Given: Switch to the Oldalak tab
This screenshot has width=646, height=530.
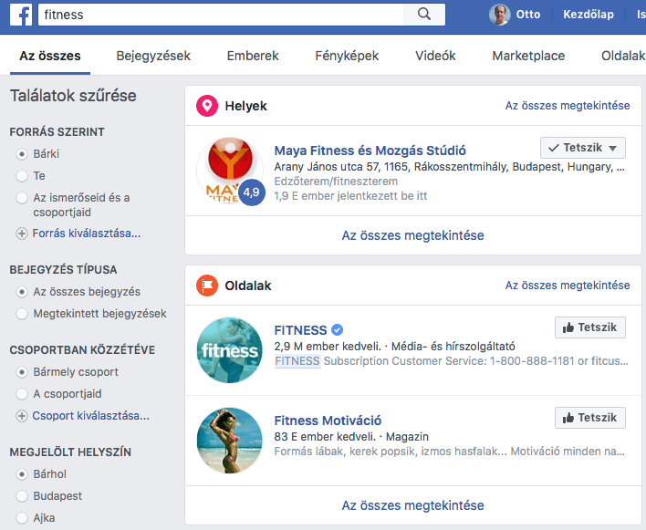Looking at the screenshot, I should click(x=623, y=56).
